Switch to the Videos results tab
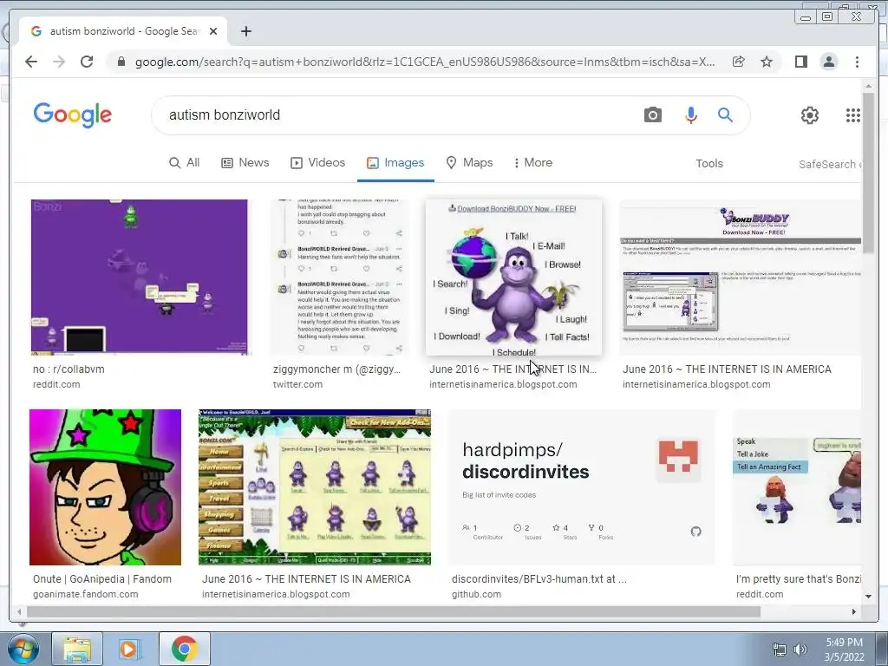This screenshot has width=888, height=666. (317, 162)
